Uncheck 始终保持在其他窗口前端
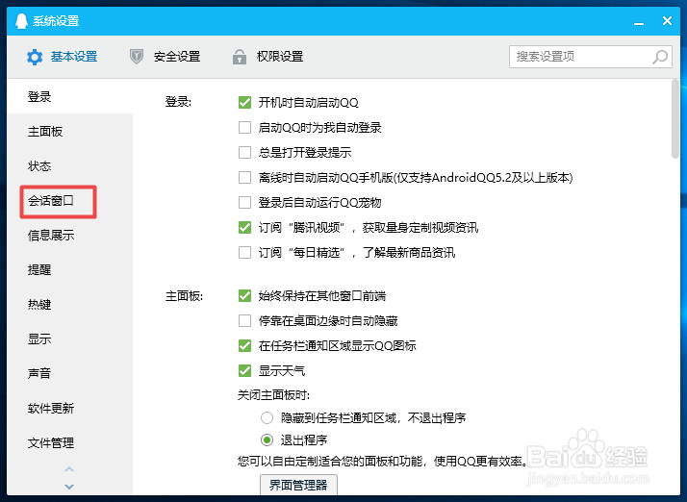Image resolution: width=687 pixels, height=502 pixels. (x=245, y=295)
